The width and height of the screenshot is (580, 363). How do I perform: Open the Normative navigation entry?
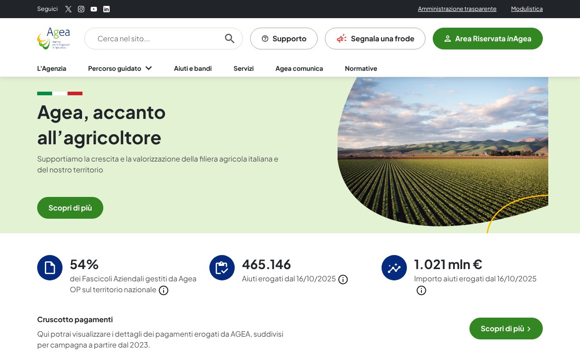pyautogui.click(x=361, y=68)
